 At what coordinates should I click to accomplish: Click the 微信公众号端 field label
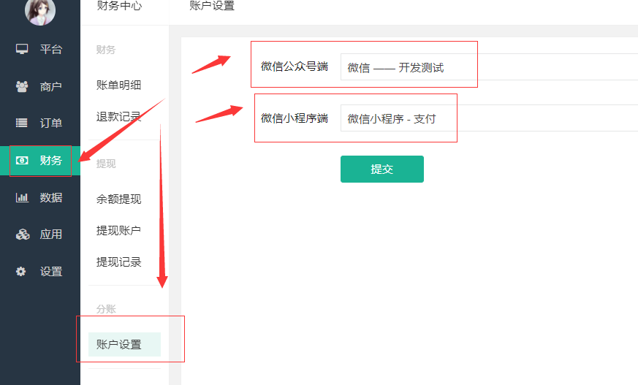coord(295,66)
